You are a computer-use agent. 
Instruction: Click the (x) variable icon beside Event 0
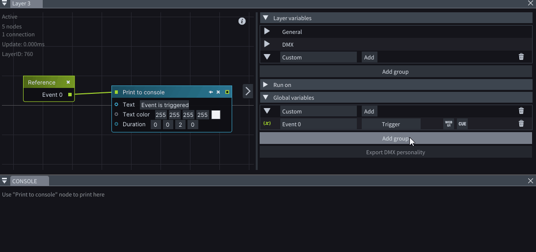click(267, 124)
